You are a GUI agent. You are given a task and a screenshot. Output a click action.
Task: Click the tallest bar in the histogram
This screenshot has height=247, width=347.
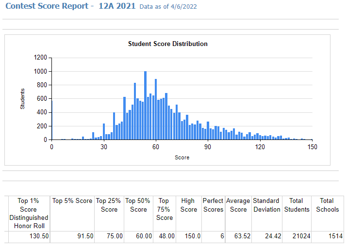coord(145,106)
